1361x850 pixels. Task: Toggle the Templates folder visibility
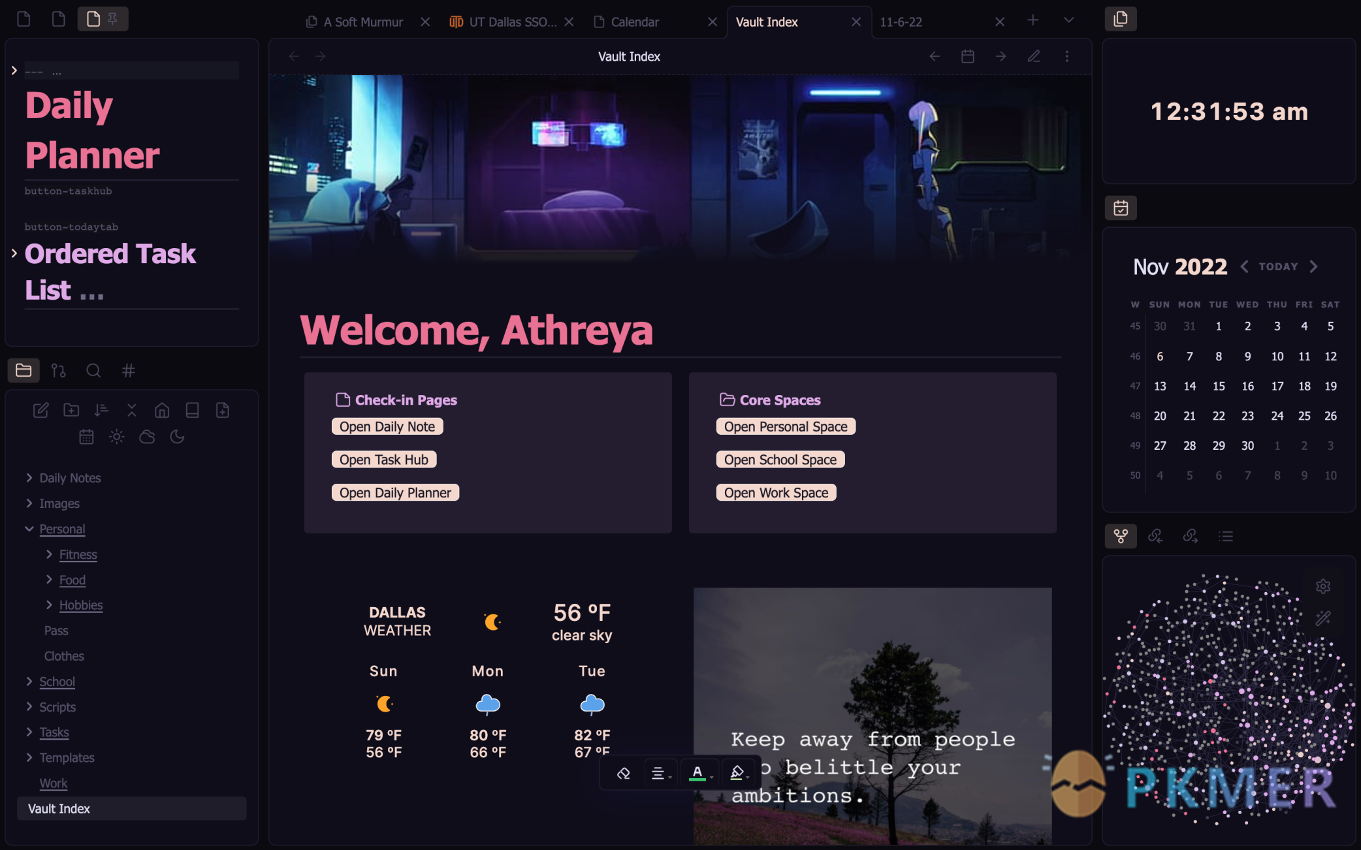coord(27,757)
